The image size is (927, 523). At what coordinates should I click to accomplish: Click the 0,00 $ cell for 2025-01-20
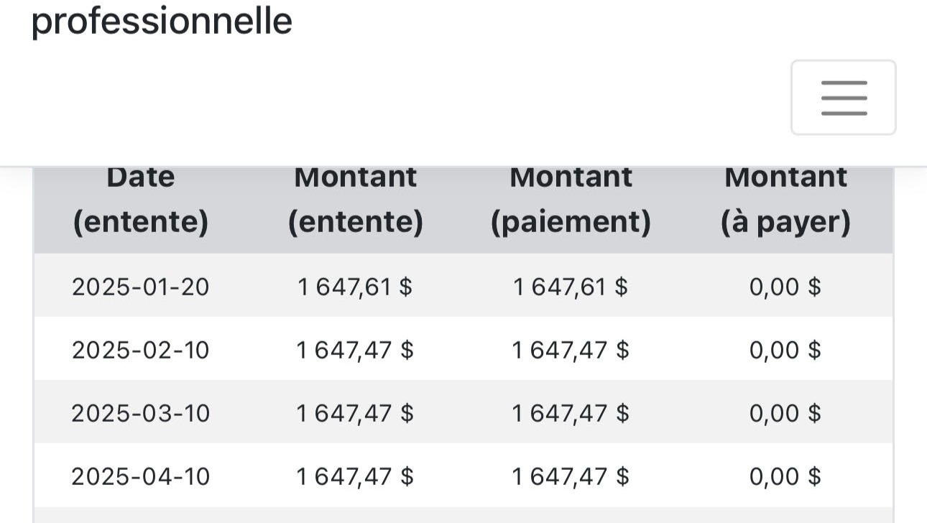(x=785, y=287)
